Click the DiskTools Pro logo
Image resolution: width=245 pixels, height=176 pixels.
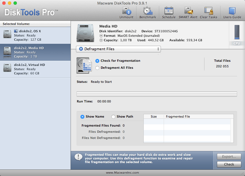tap(31, 12)
